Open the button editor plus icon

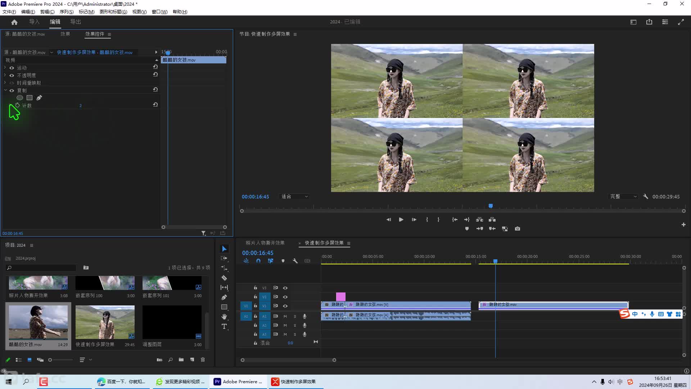click(x=683, y=225)
